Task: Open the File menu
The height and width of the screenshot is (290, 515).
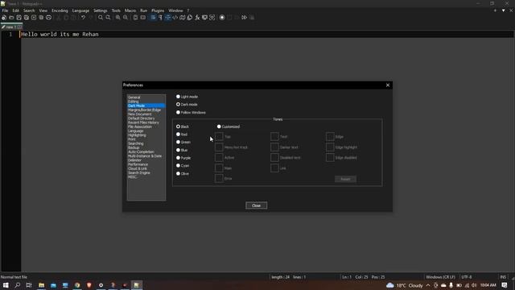Action: click(5, 10)
